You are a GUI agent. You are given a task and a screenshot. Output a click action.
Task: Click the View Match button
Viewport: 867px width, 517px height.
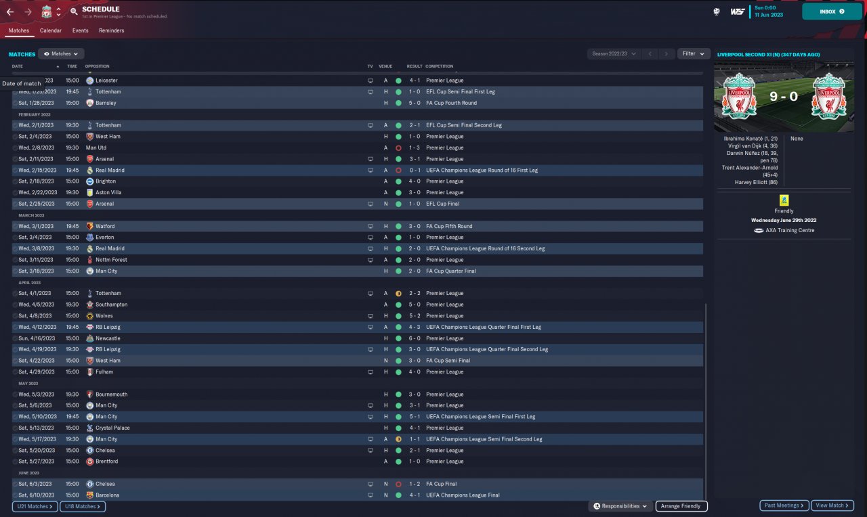coord(832,505)
